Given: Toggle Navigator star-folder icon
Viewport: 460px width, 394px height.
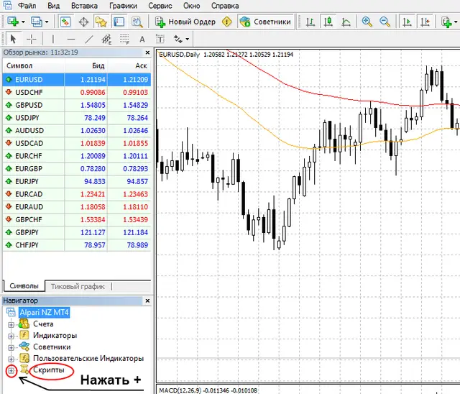Looking at the screenshot, I should [x=101, y=22].
